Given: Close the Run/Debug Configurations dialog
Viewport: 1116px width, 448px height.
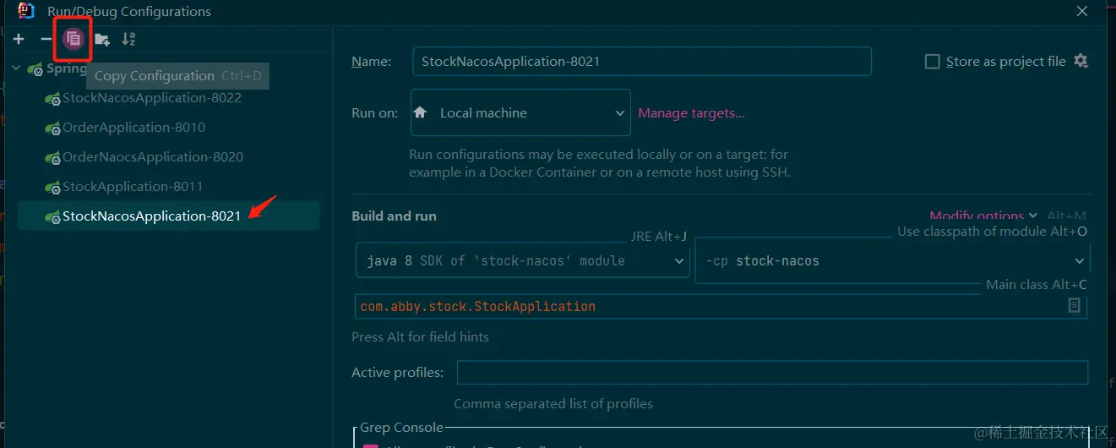Looking at the screenshot, I should (x=1081, y=11).
